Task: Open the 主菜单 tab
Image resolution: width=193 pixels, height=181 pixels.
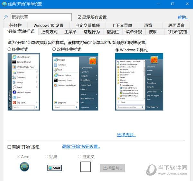Action: coord(70,32)
